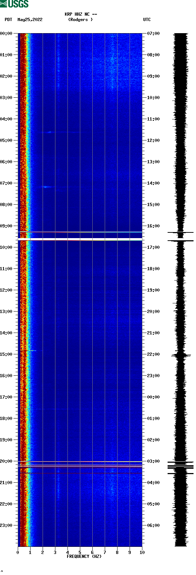Viewport: 196px width, 575px height.
Task: Click the 15:00 PDT time label
Action: 6,354
